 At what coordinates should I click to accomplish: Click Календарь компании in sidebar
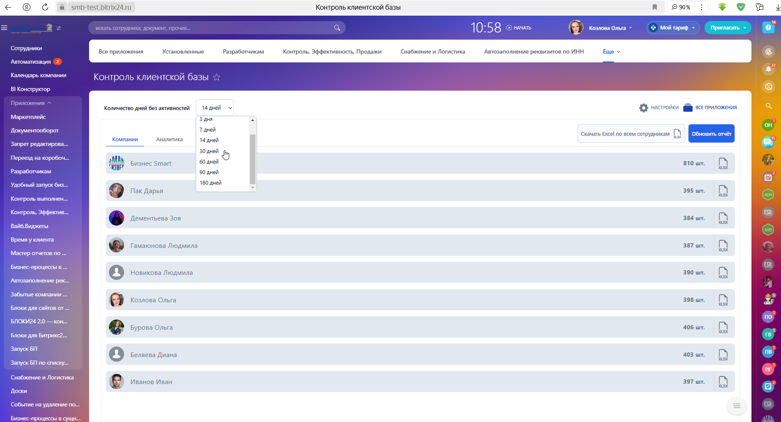[38, 75]
